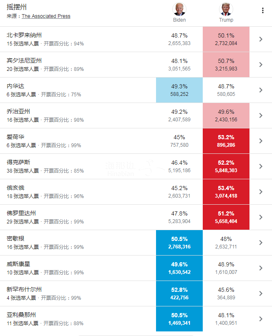Expand the 宾夕法尼亚州 row chevron

click(x=261, y=65)
